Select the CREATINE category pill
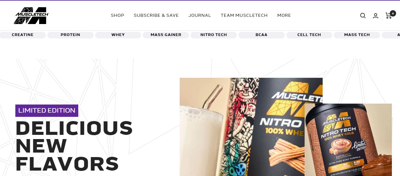The height and width of the screenshot is (176, 400). [23, 35]
